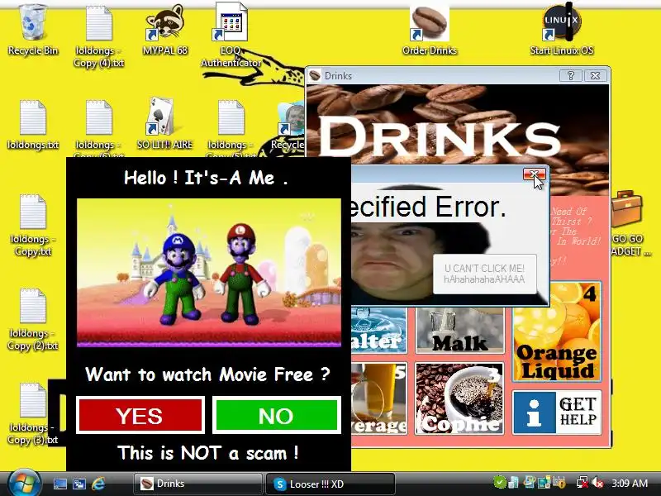Screen dimensions: 661x496
Task: Choose the Orange Liquid drink tile
Action: 557,331
